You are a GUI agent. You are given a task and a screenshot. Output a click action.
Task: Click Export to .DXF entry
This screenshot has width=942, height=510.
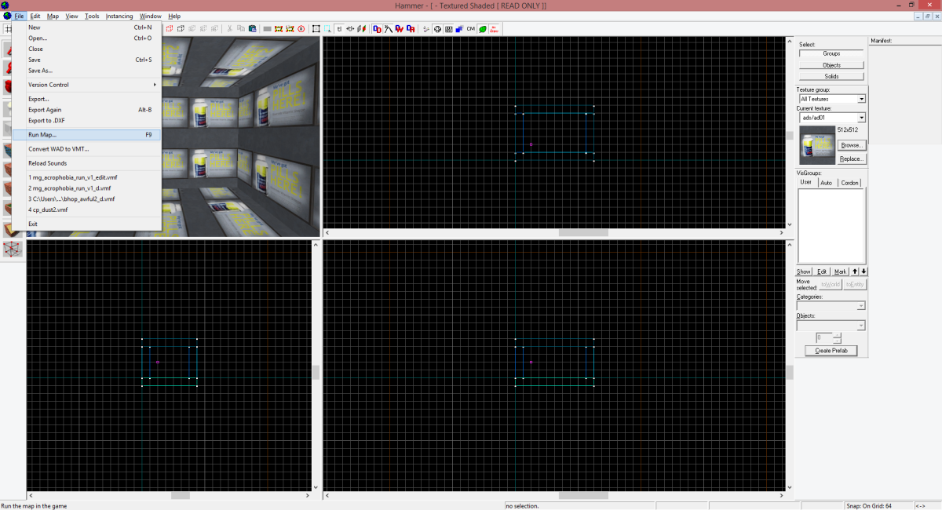(87, 120)
